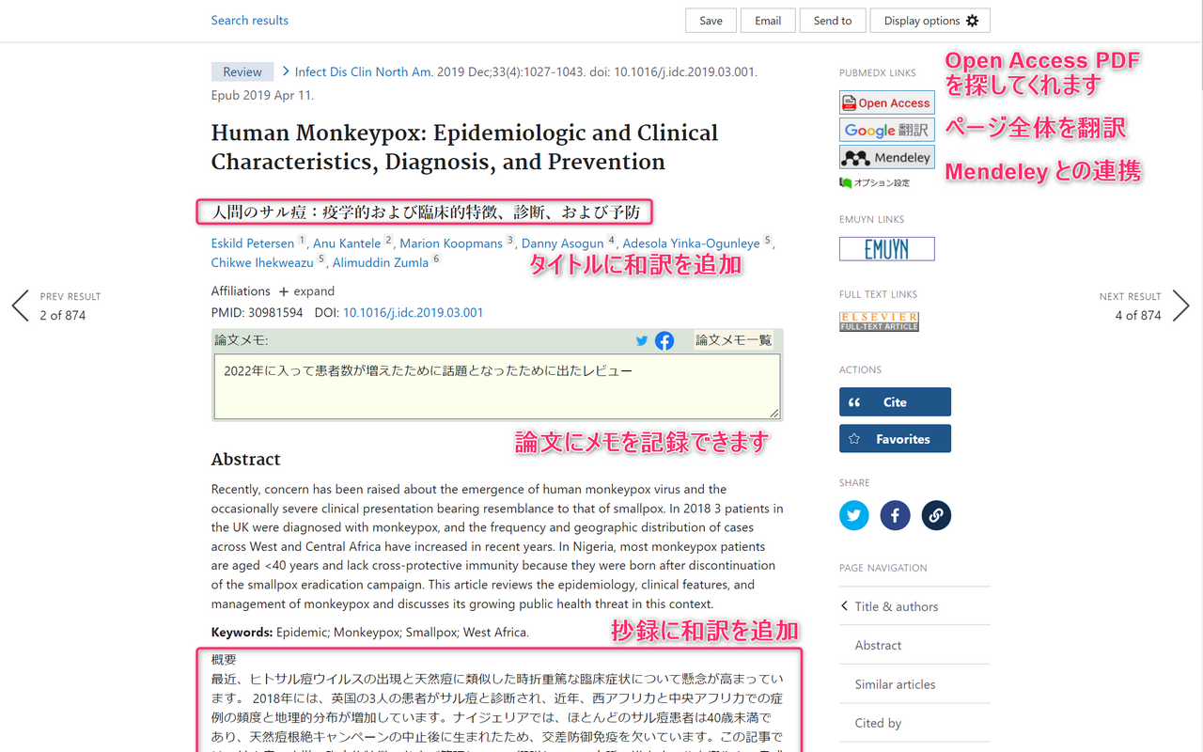
Task: Click the Japanese translated title text
Action: tap(426, 212)
